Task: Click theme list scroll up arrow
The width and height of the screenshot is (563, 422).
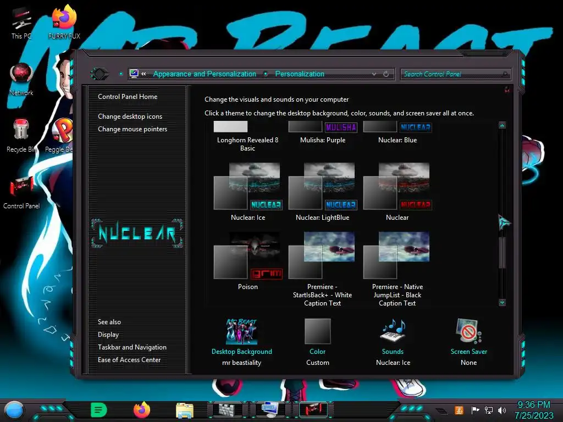Action: point(502,125)
